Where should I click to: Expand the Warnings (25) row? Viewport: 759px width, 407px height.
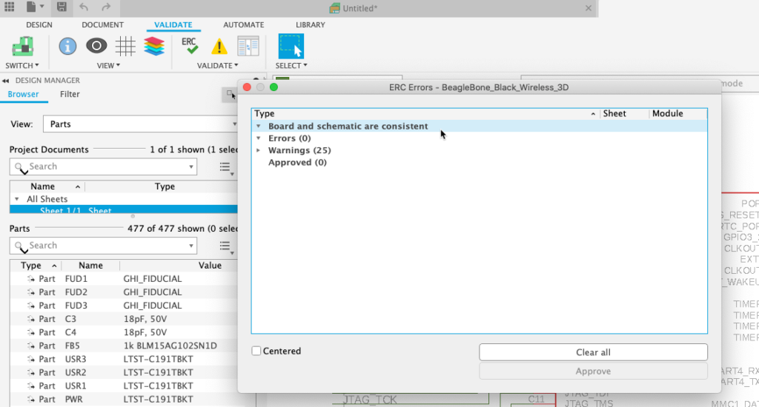coord(259,150)
